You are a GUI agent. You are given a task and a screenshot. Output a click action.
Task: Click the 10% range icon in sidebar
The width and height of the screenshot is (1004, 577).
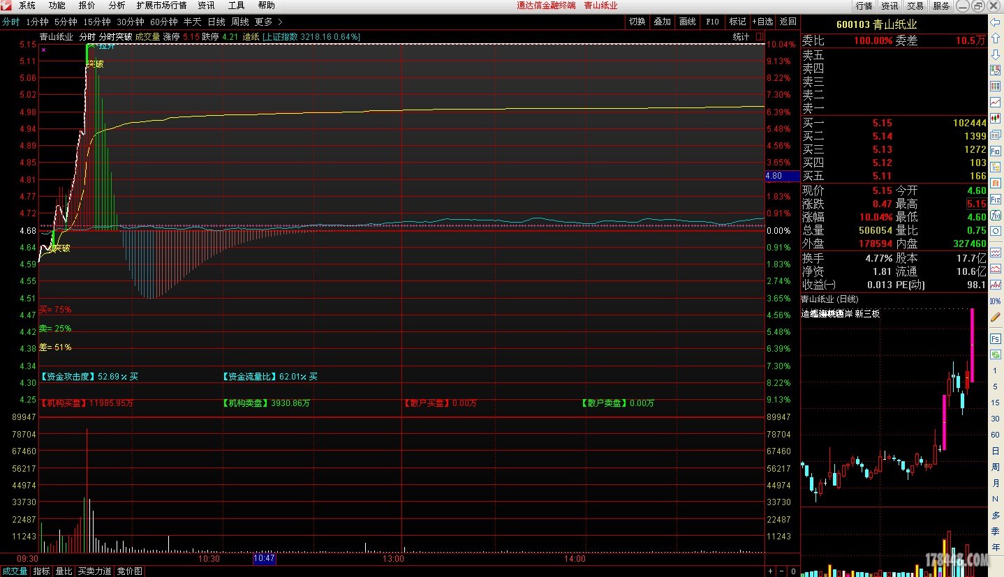coord(996,301)
